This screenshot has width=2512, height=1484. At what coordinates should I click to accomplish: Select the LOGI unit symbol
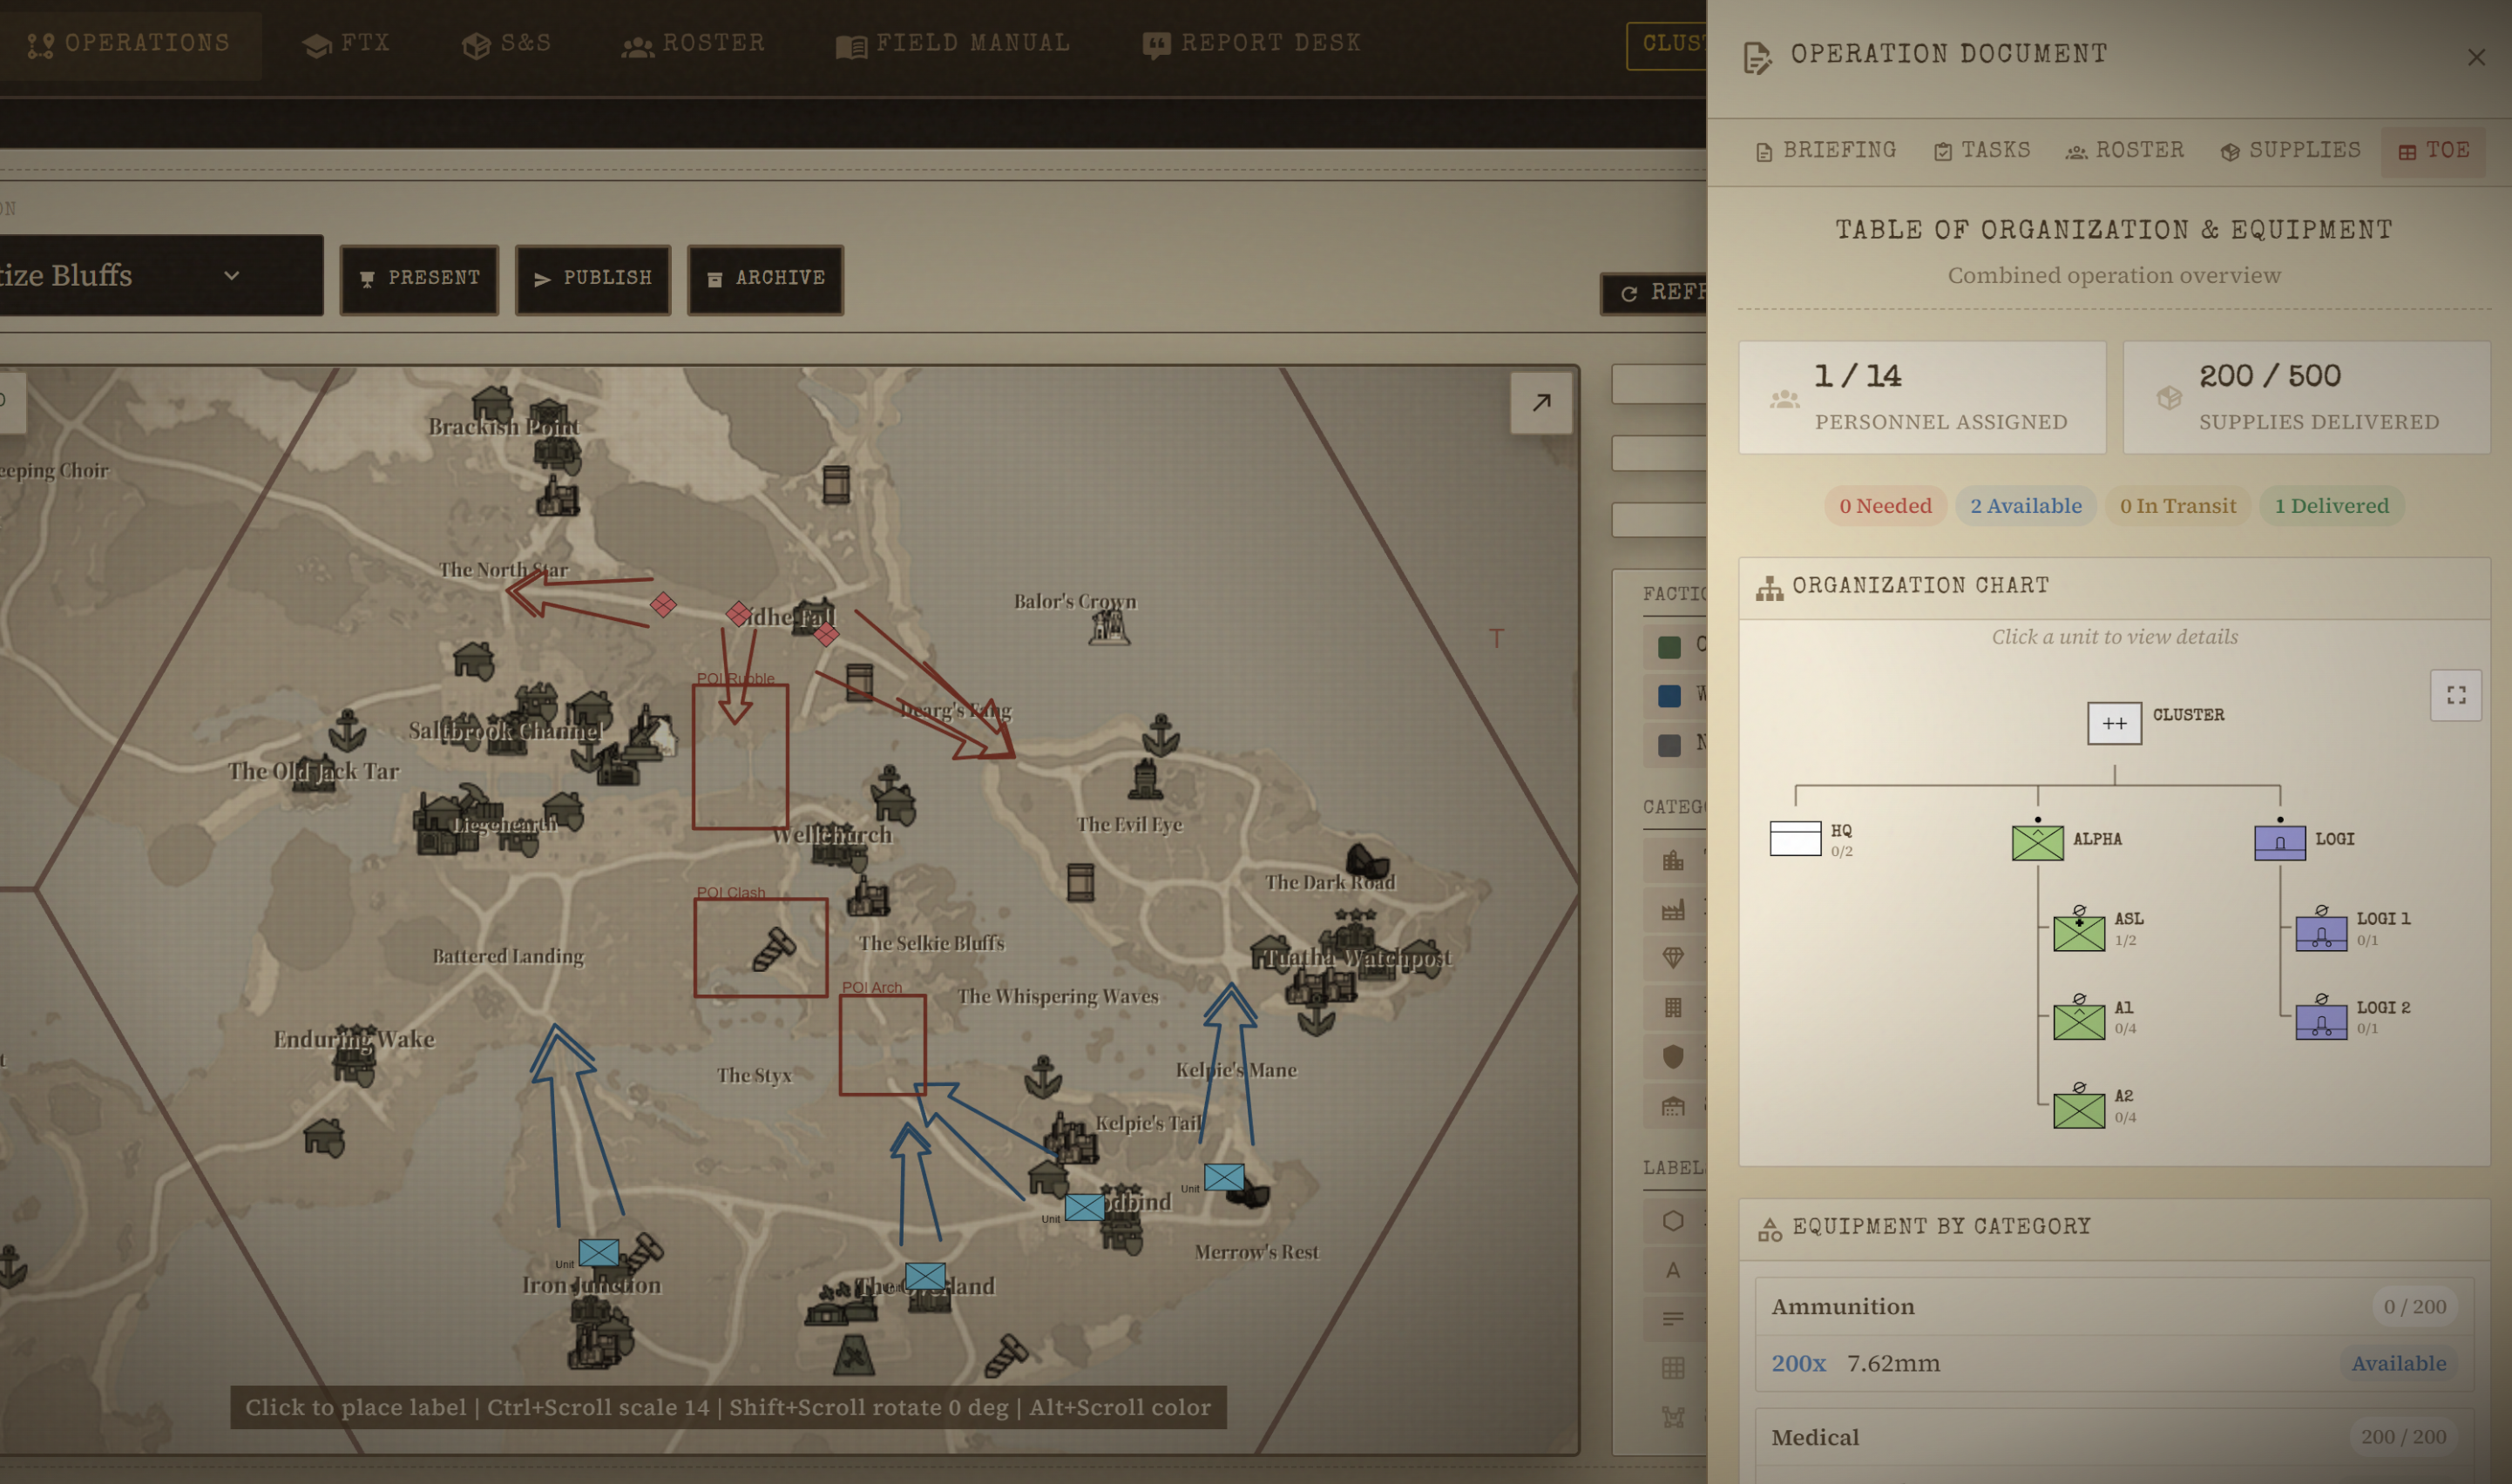click(x=2280, y=842)
